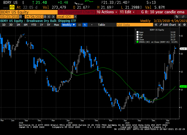Select the 5Y range tab
The width and height of the screenshot is (187, 135).
click(x=49, y=25)
